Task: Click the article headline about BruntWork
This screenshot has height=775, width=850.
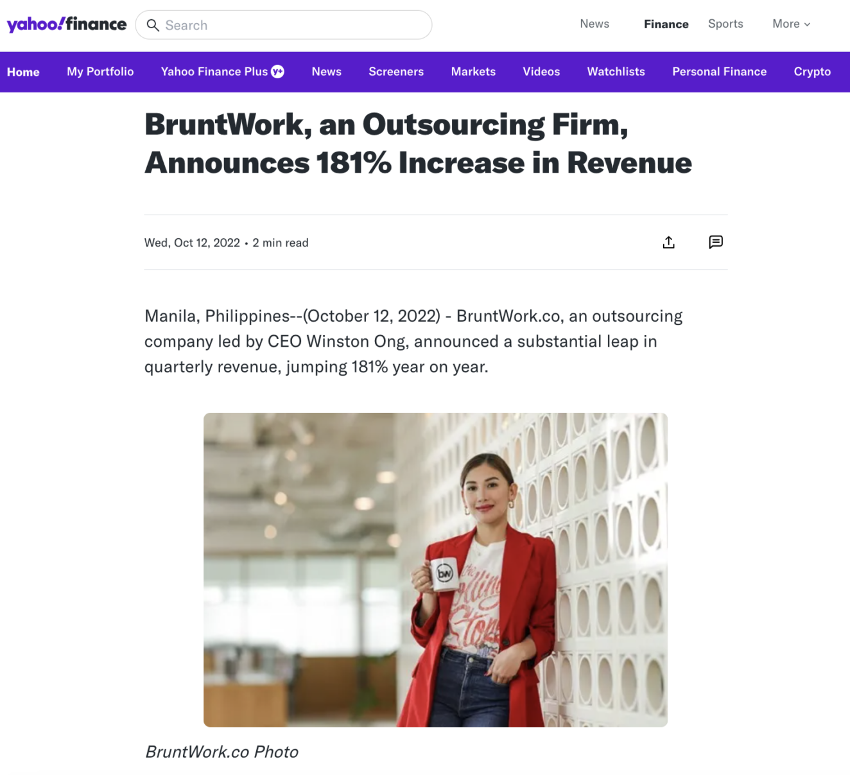Action: coord(418,144)
